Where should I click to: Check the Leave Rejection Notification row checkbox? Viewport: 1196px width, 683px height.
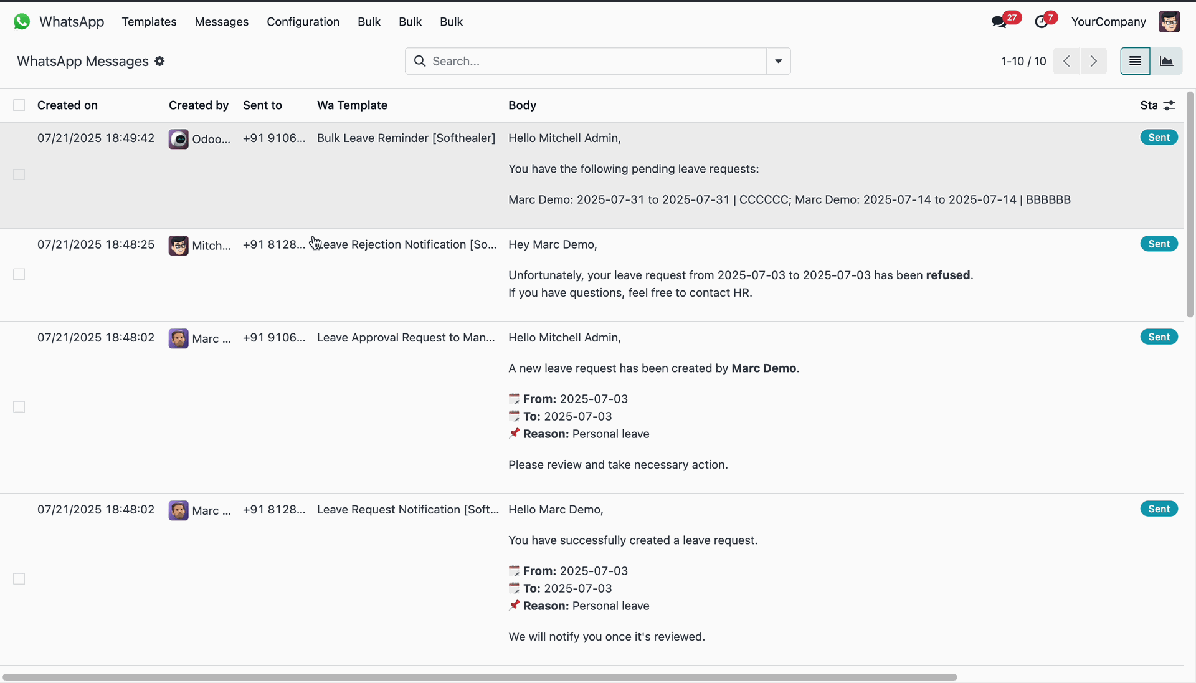coord(19,274)
